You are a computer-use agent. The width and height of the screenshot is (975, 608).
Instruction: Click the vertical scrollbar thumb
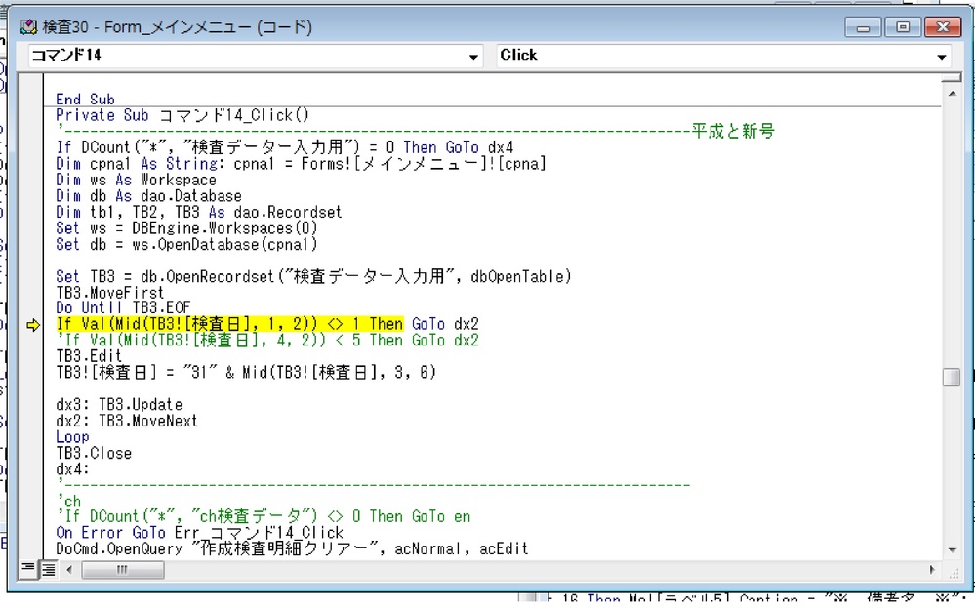pyautogui.click(x=951, y=377)
